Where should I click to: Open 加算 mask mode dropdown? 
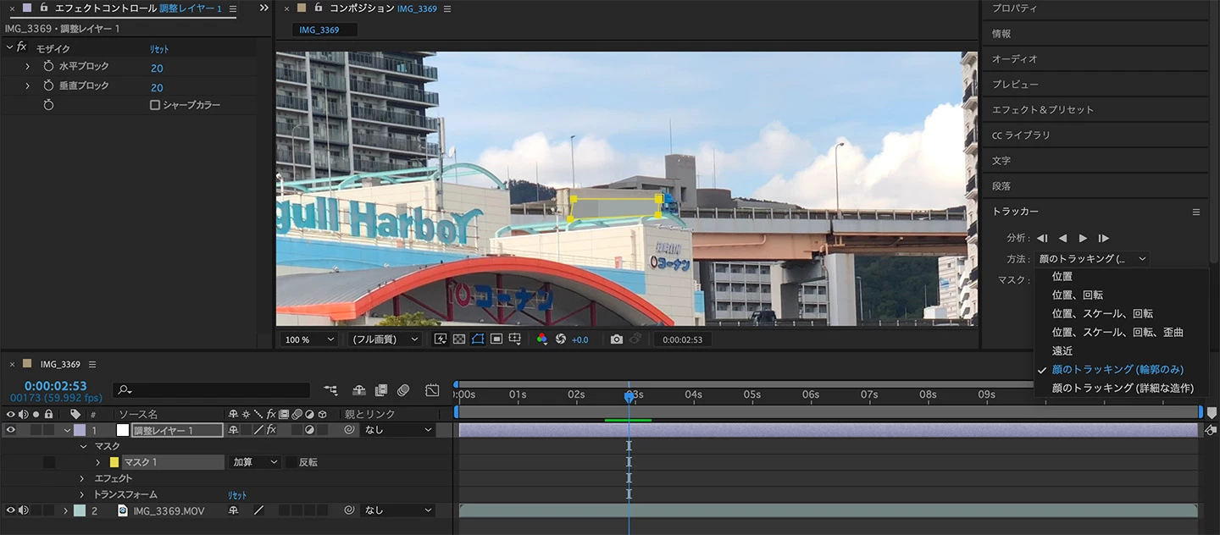[x=254, y=462]
